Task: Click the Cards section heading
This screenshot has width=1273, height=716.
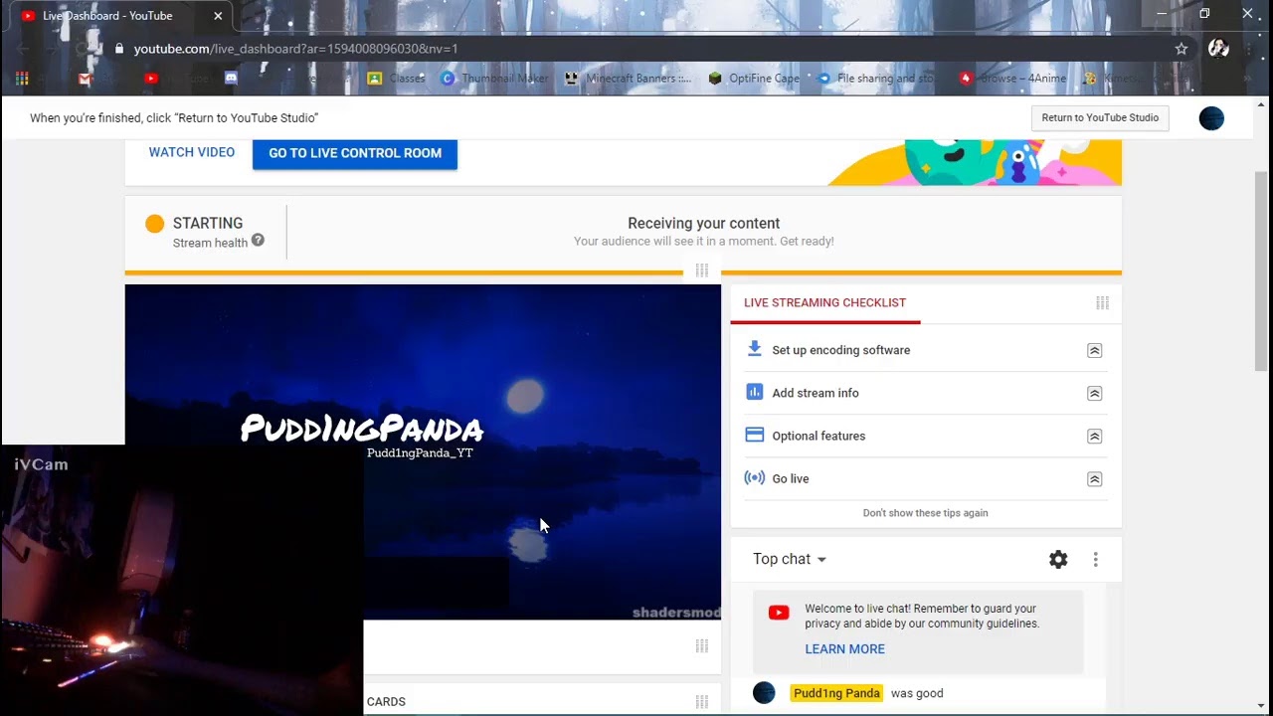Action: point(386,702)
